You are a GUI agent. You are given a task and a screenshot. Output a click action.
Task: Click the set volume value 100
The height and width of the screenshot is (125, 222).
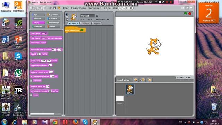52,76
